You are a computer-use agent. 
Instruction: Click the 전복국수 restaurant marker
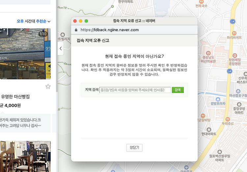click(x=201, y=2)
